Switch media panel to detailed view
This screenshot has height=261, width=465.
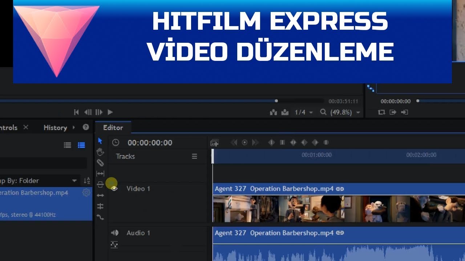tap(81, 145)
